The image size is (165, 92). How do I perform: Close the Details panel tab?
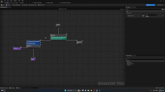click(135, 7)
